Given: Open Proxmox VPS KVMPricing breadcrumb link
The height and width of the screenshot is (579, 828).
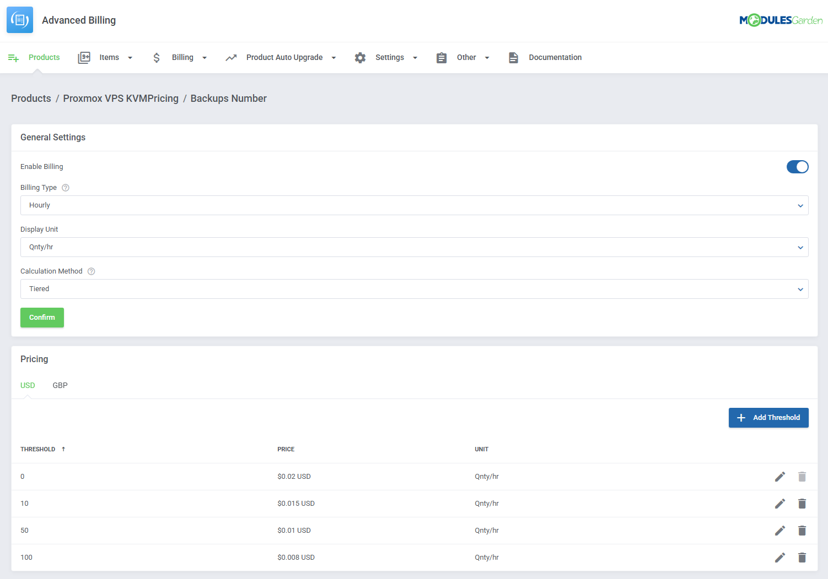Looking at the screenshot, I should (x=121, y=98).
